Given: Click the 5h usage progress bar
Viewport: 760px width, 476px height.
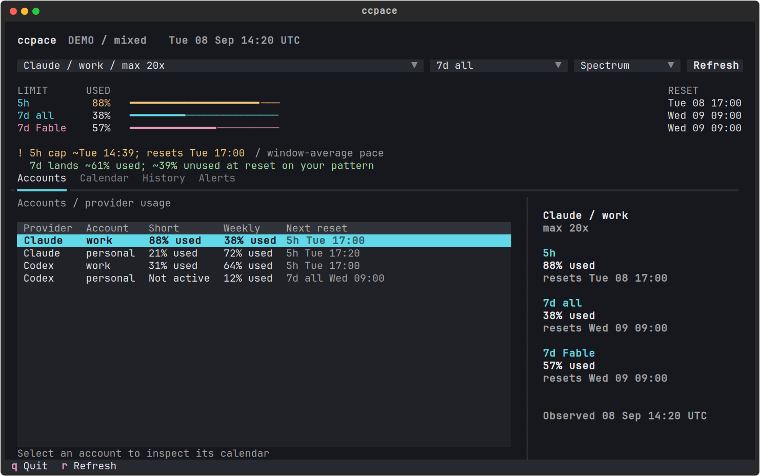Looking at the screenshot, I should [x=205, y=103].
